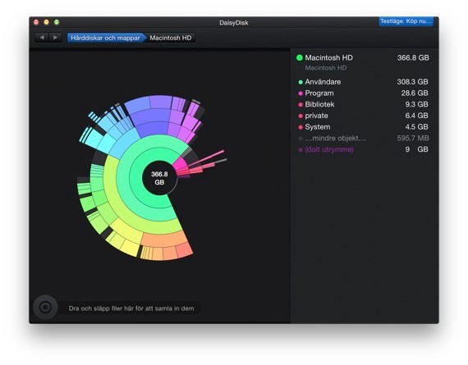This screenshot has height=365, width=468.
Task: Open Hårddiskar och mappar breadcrumb
Action: (106, 38)
